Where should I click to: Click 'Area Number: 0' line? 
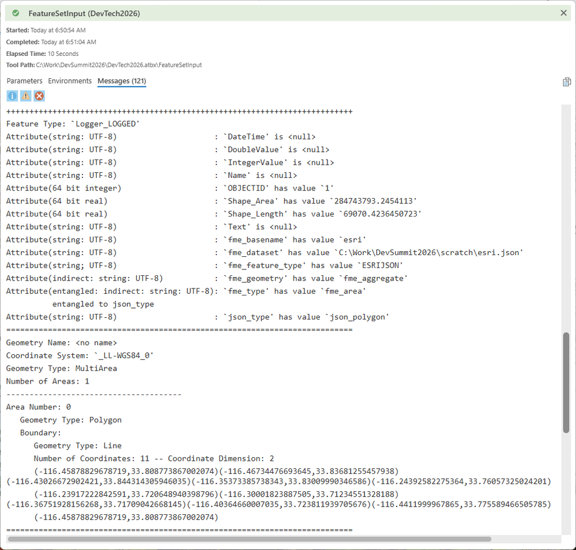[39, 407]
